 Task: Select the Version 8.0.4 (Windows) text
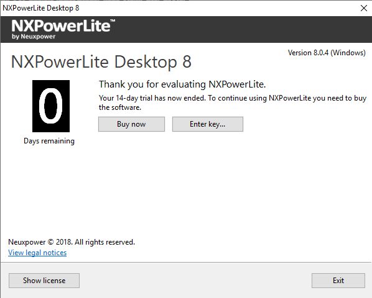tap(327, 53)
